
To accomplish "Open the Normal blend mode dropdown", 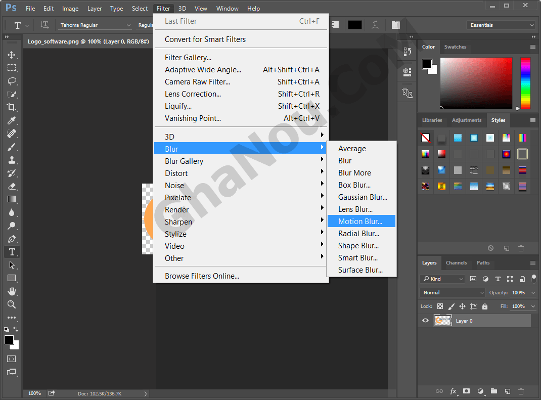I will coord(453,292).
